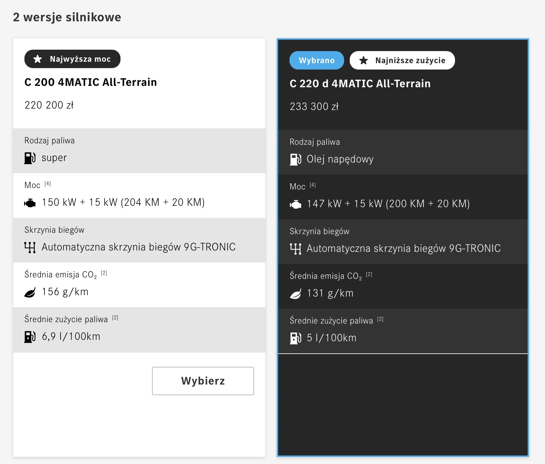Open footnote [2] by fuel consumption in C 220 d
Screen dimensions: 545x464
[x=380, y=319]
